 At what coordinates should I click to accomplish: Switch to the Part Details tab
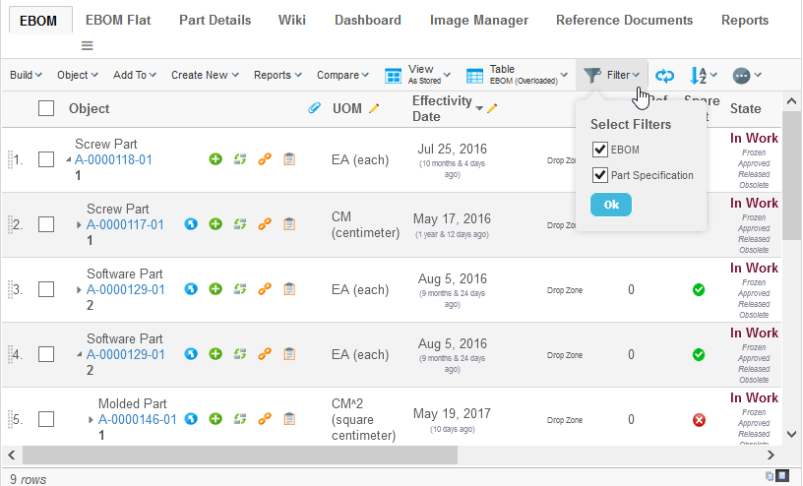click(215, 20)
